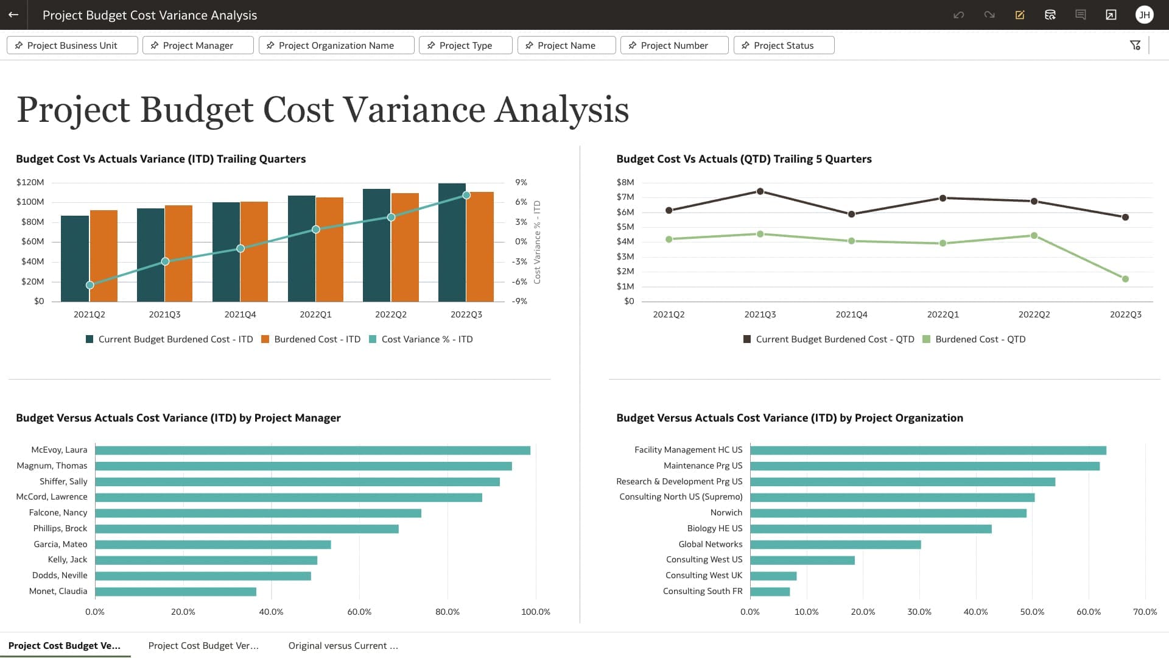Expand the Project Business Unit filter
The height and width of the screenshot is (658, 1169).
71,45
